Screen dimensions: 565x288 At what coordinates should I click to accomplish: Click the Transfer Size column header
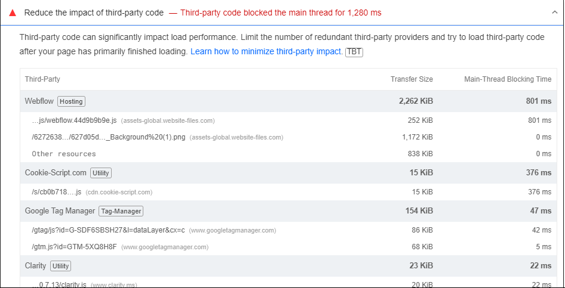412,79
